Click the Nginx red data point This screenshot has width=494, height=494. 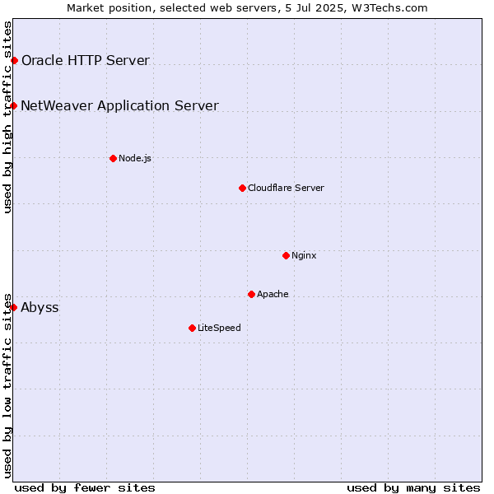click(x=286, y=255)
